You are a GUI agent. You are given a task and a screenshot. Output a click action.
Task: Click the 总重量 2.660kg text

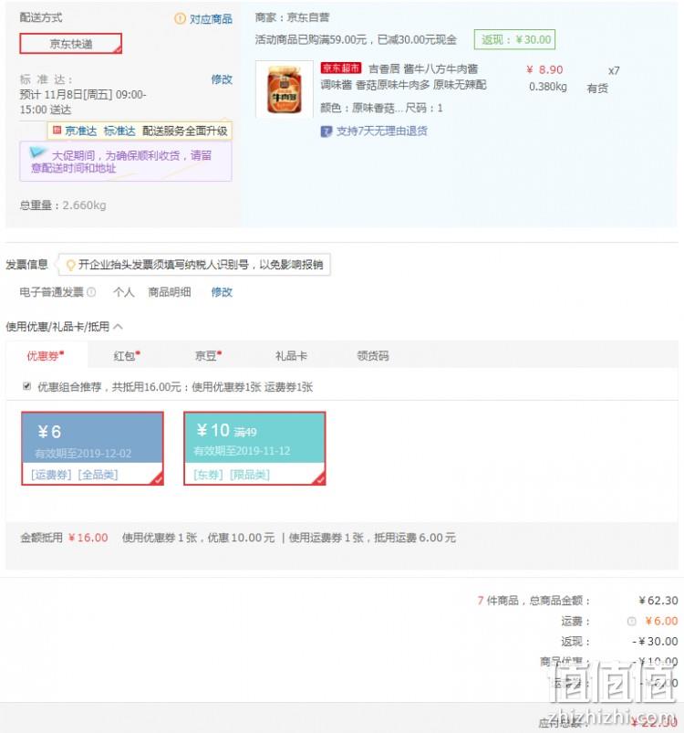pos(63,205)
